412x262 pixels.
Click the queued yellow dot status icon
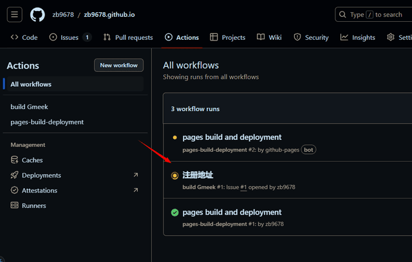[x=174, y=137]
